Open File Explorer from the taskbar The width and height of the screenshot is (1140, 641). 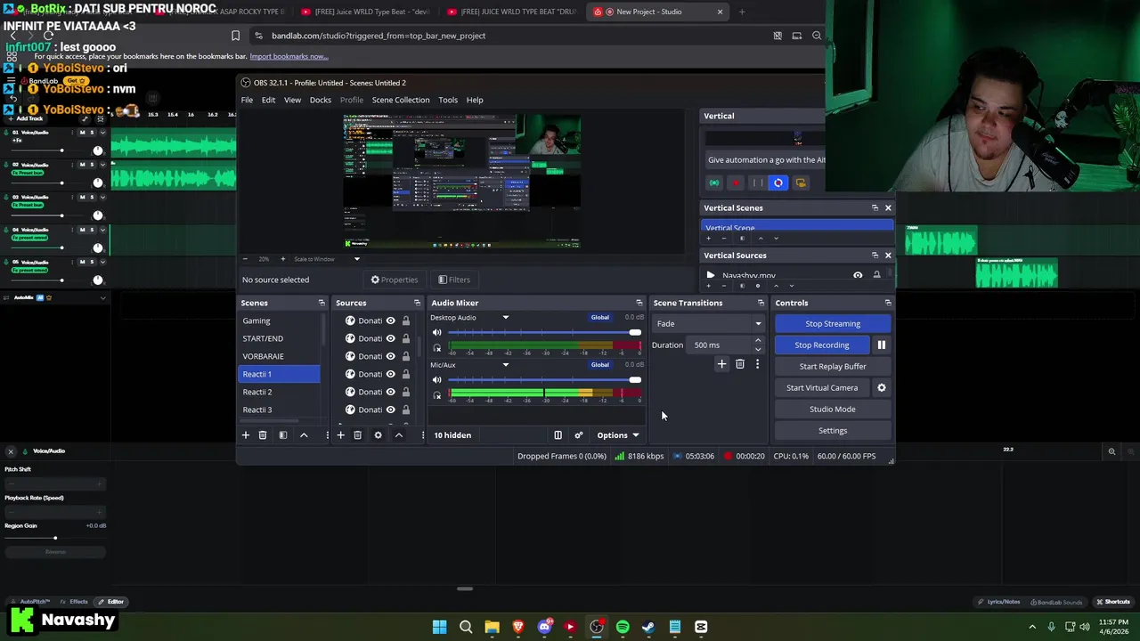point(492,627)
